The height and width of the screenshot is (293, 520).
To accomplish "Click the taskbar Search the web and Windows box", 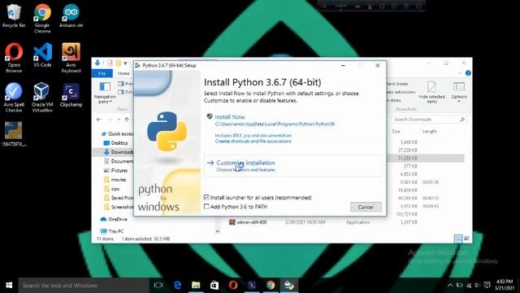I will point(84,285).
